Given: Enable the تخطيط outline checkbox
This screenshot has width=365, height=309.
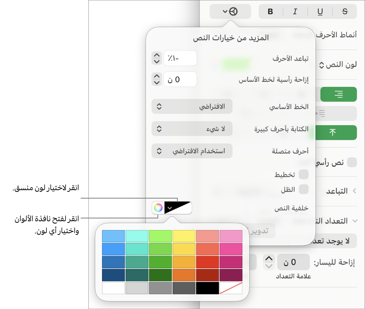Looking at the screenshot, I should pos(304,175).
